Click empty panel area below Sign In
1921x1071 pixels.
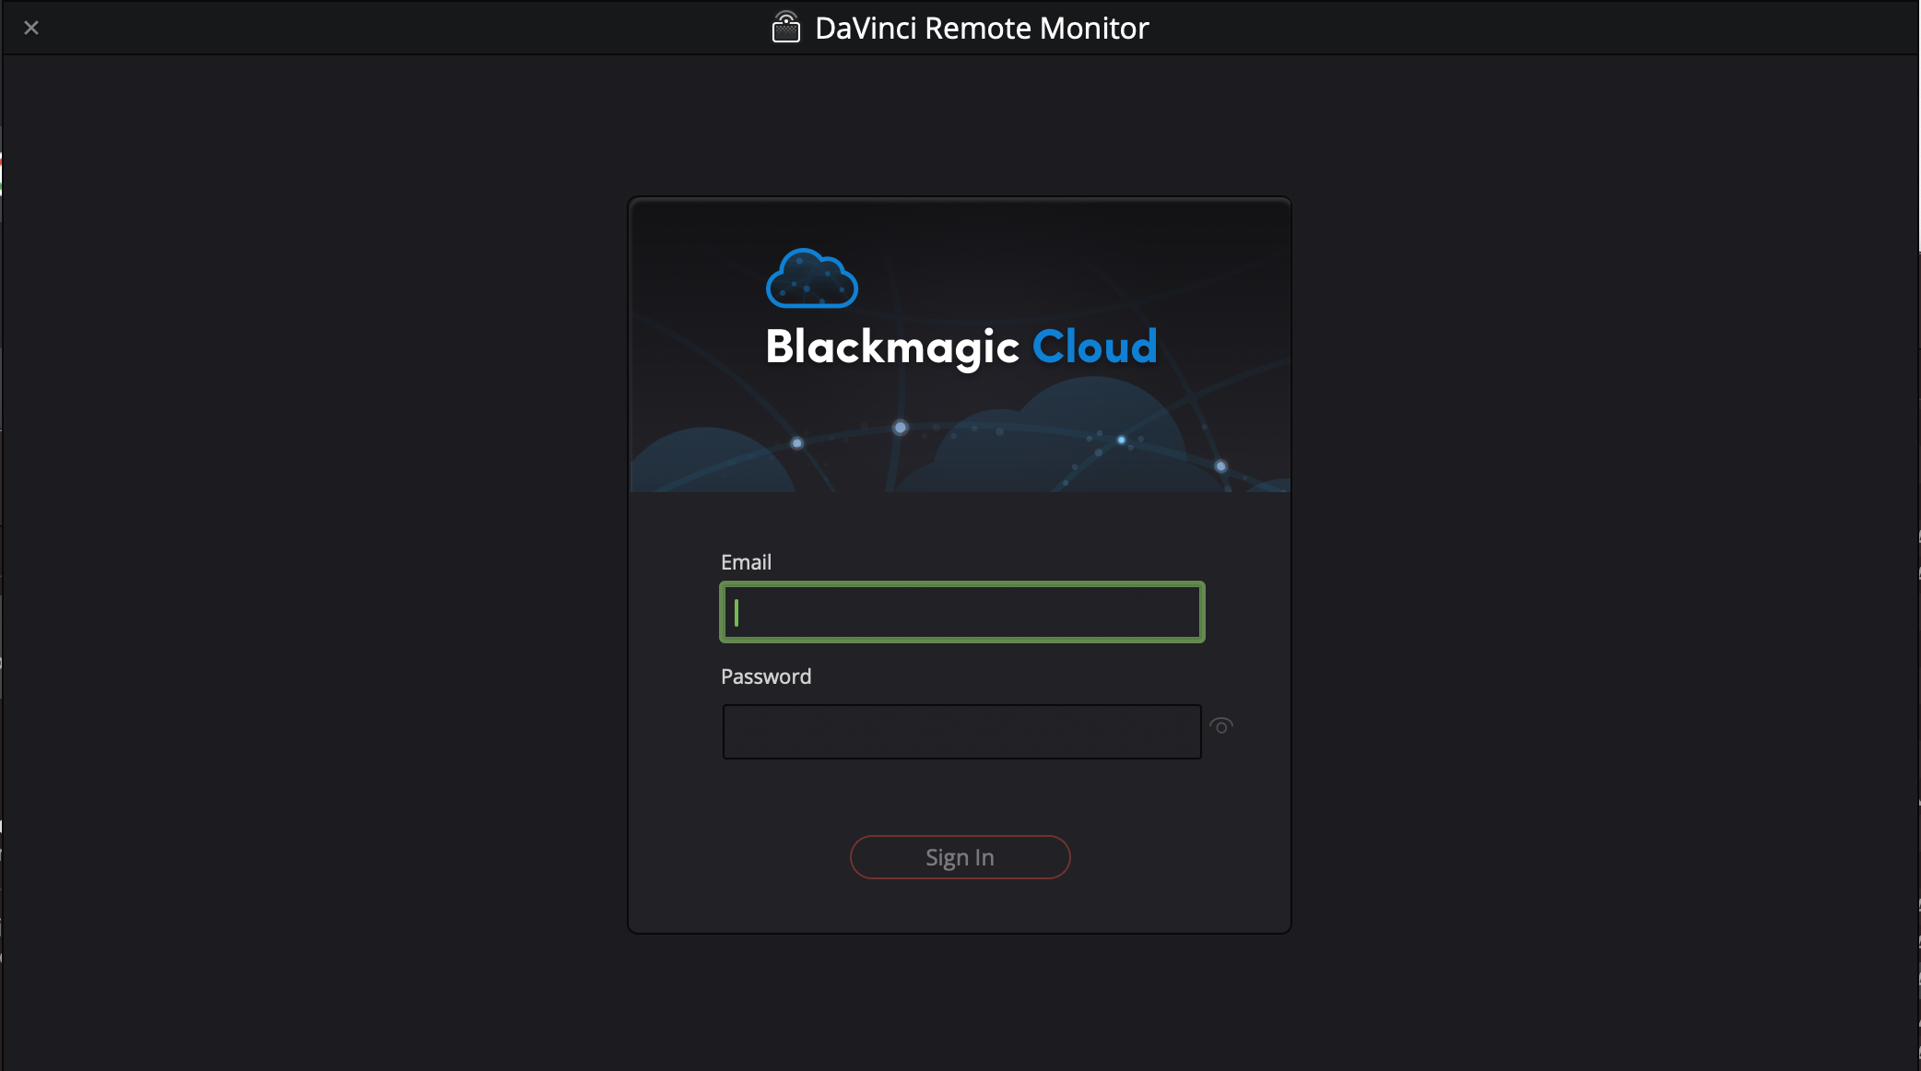pyautogui.click(x=959, y=908)
